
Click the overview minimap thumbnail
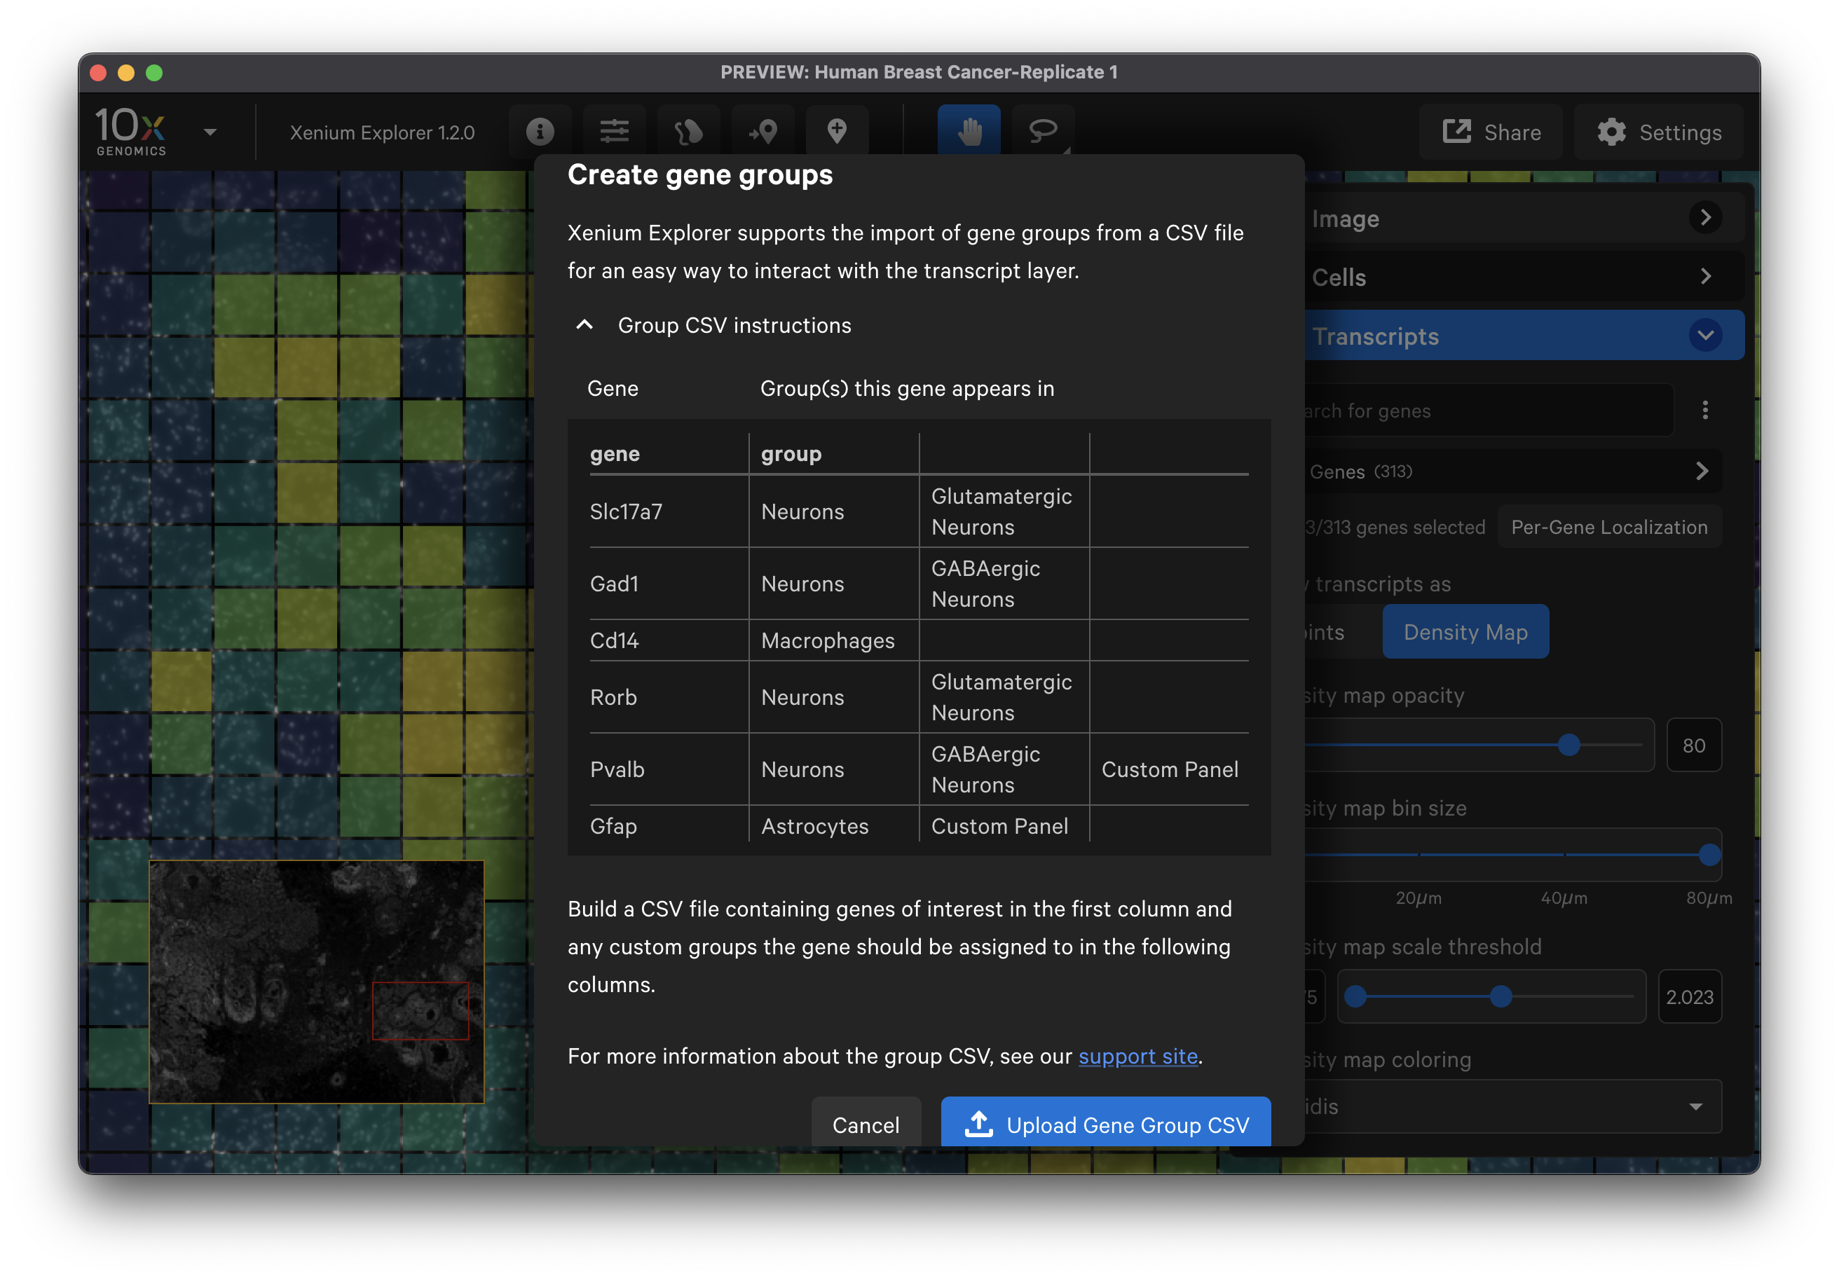(x=316, y=982)
